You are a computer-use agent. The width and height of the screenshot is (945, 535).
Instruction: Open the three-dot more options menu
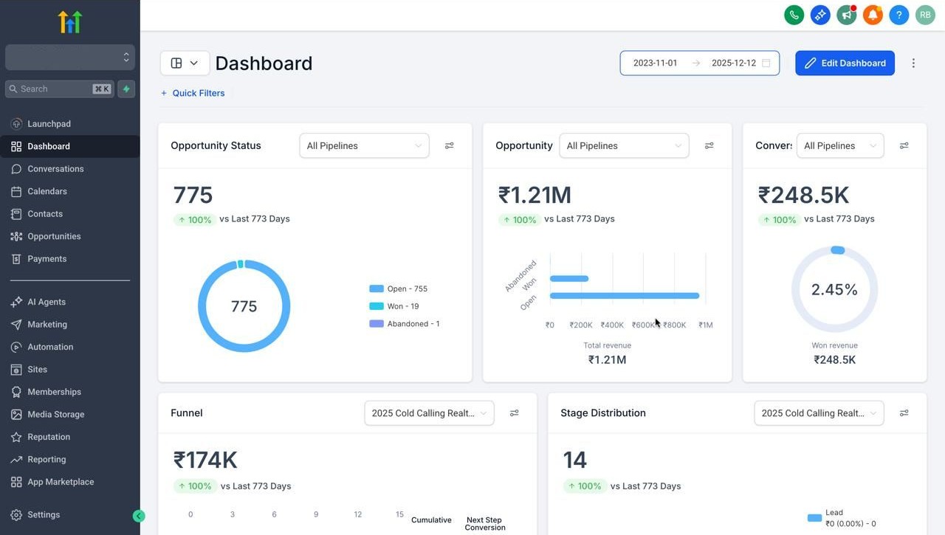[x=913, y=63]
